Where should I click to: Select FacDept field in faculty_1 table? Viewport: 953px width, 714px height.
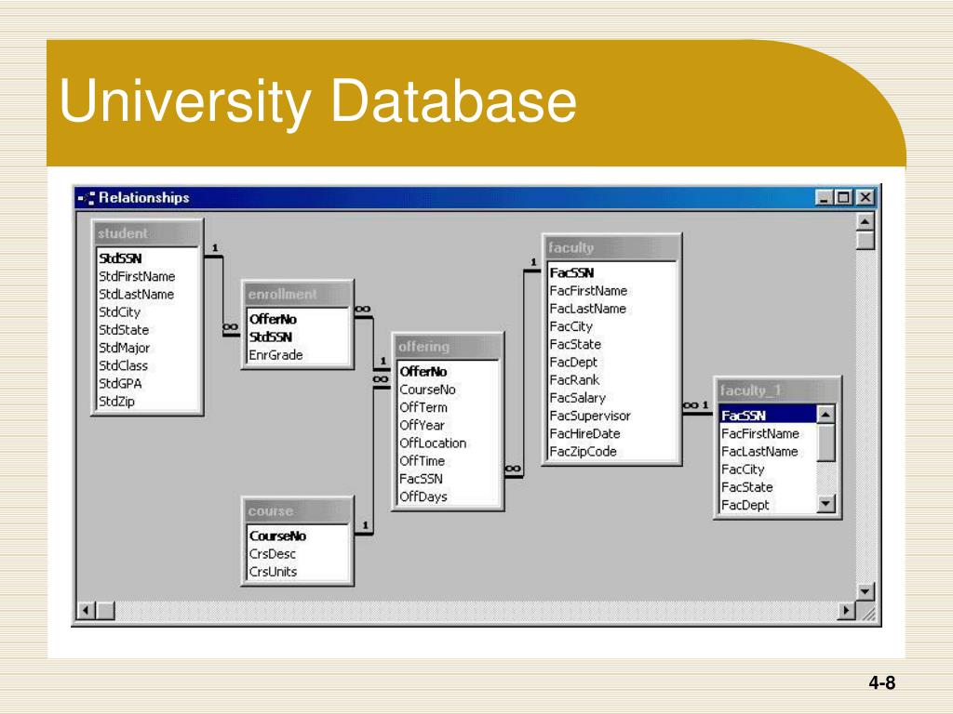click(x=745, y=505)
